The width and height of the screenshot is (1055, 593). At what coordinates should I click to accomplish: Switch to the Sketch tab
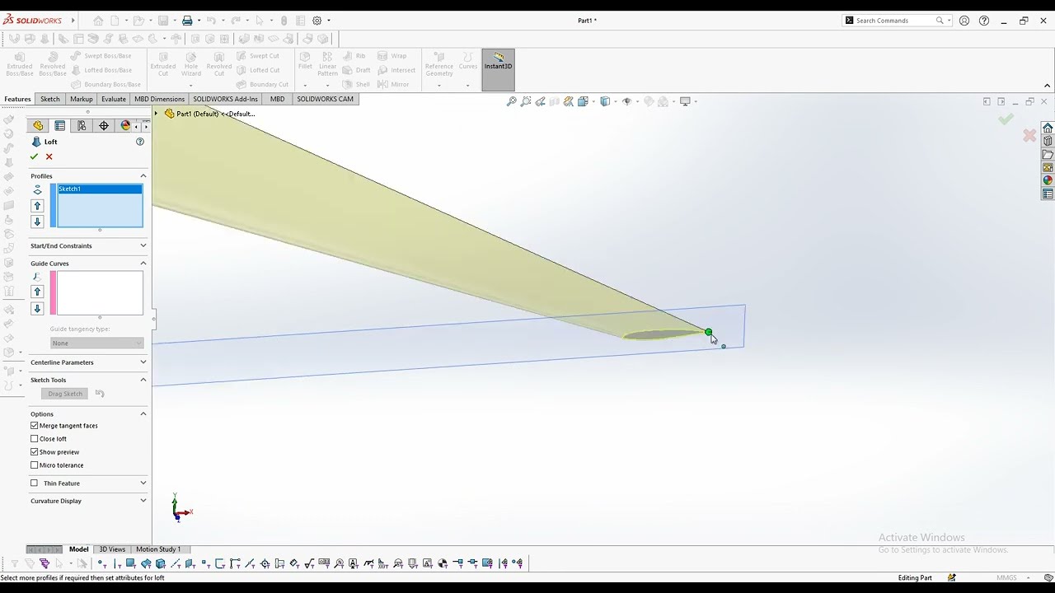click(x=50, y=99)
